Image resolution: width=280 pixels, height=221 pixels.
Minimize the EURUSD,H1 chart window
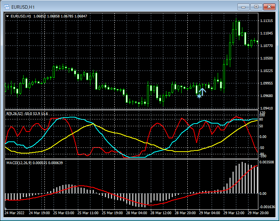(243, 7)
